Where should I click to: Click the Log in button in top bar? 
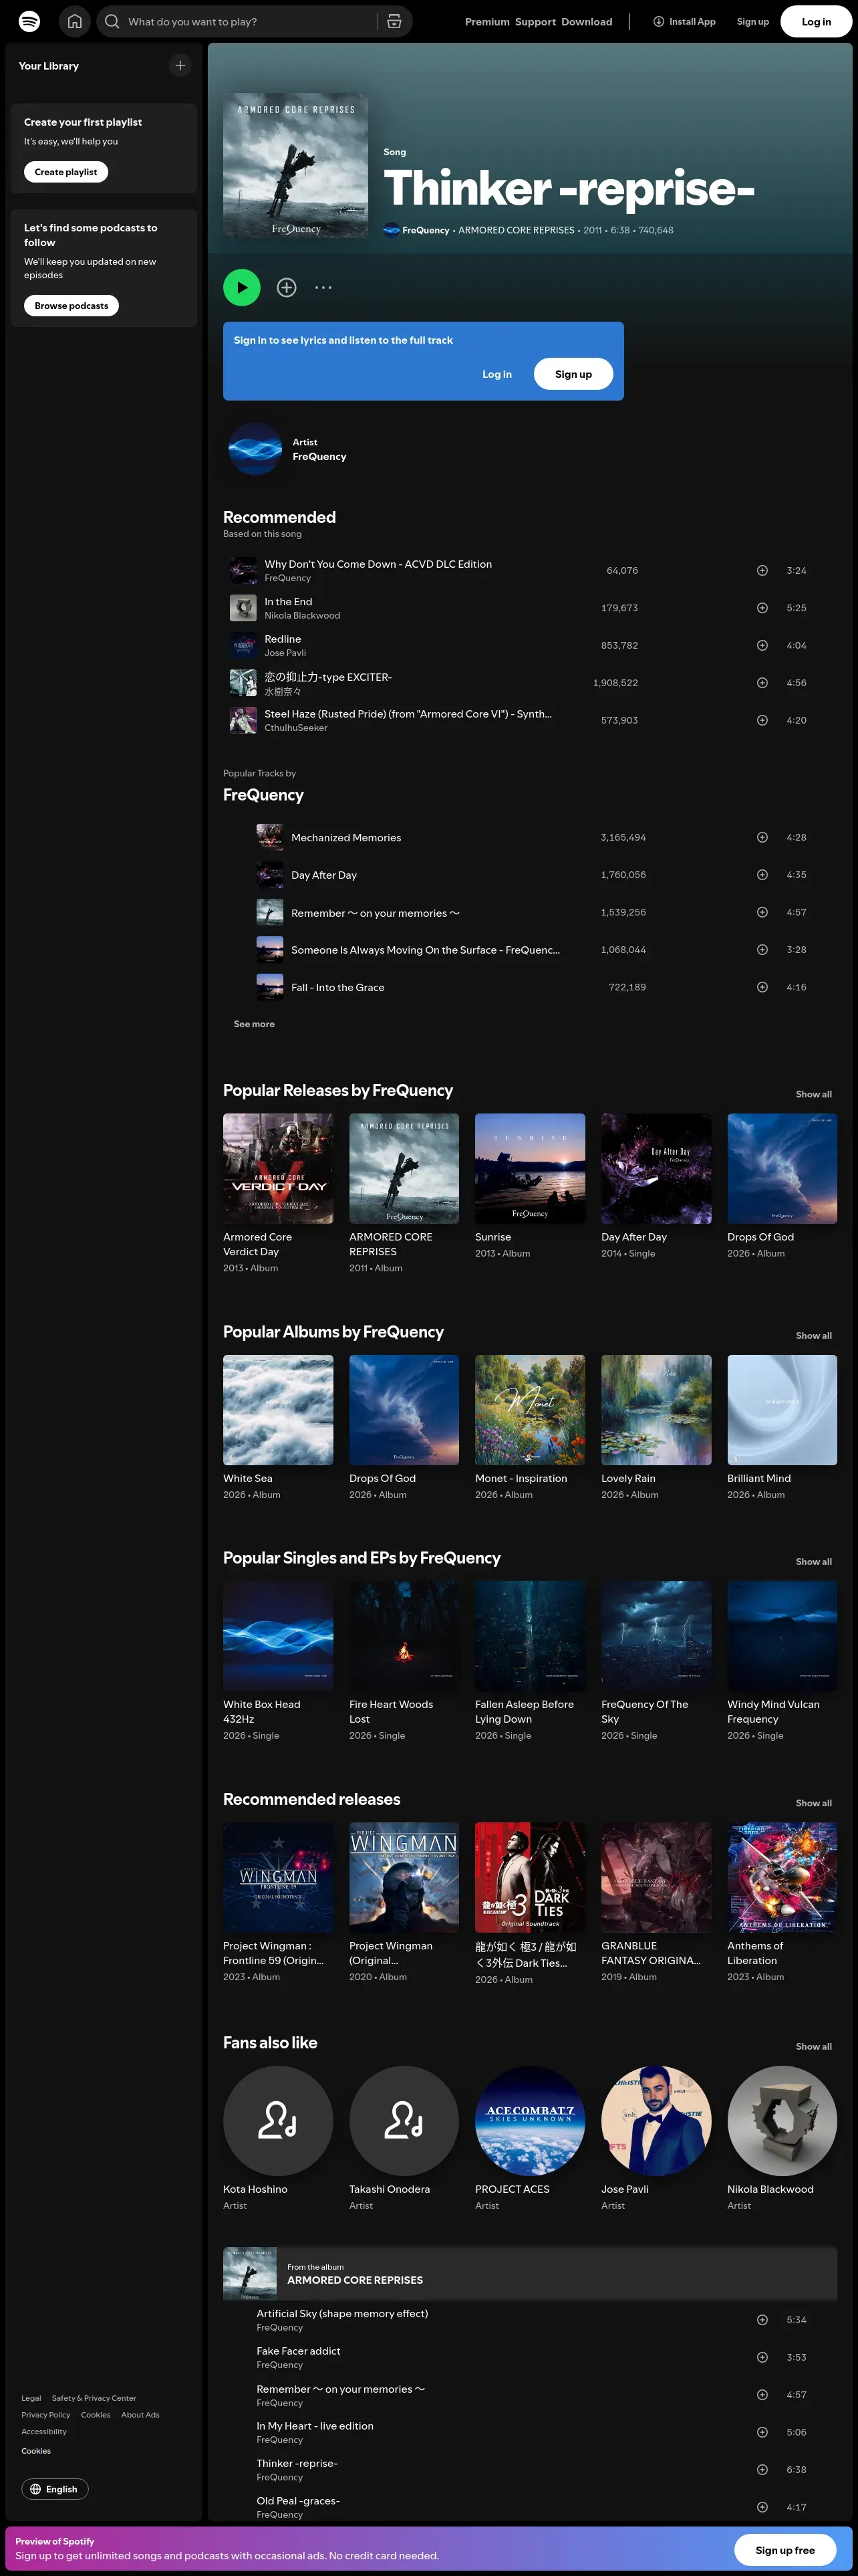tap(816, 21)
